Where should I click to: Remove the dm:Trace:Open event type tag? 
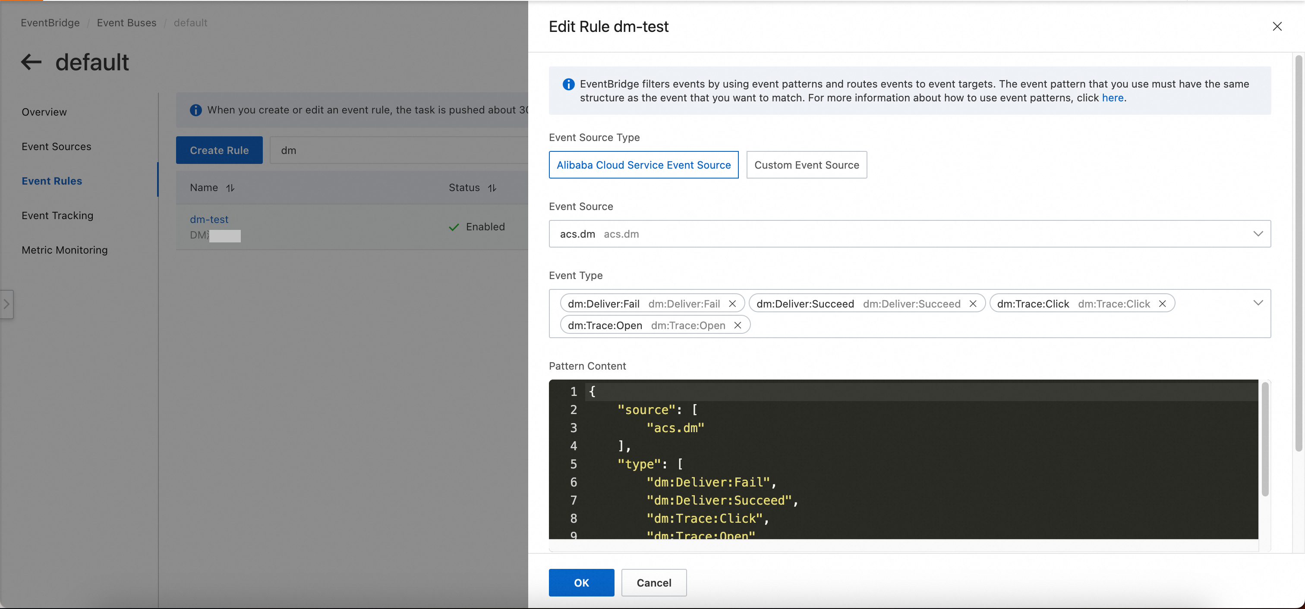pos(738,326)
